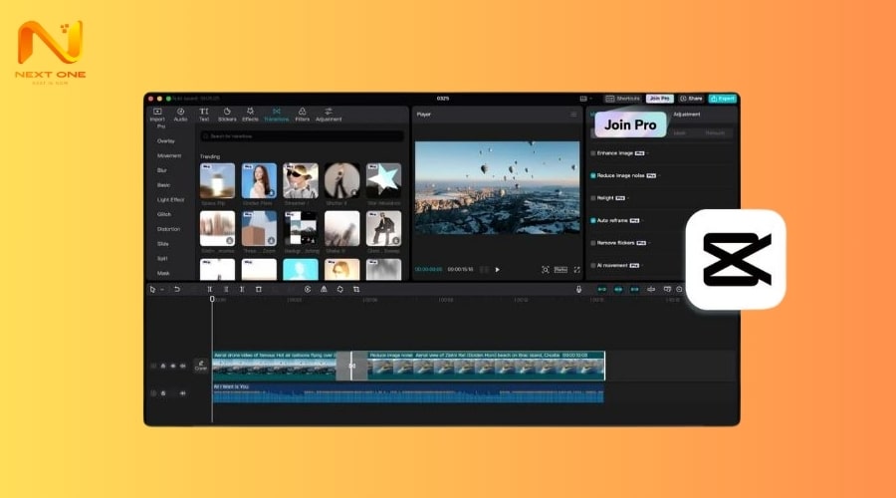Viewport: 896px width, 498px height.
Task: Enter fullscreen preview in the Player
Action: (x=576, y=269)
